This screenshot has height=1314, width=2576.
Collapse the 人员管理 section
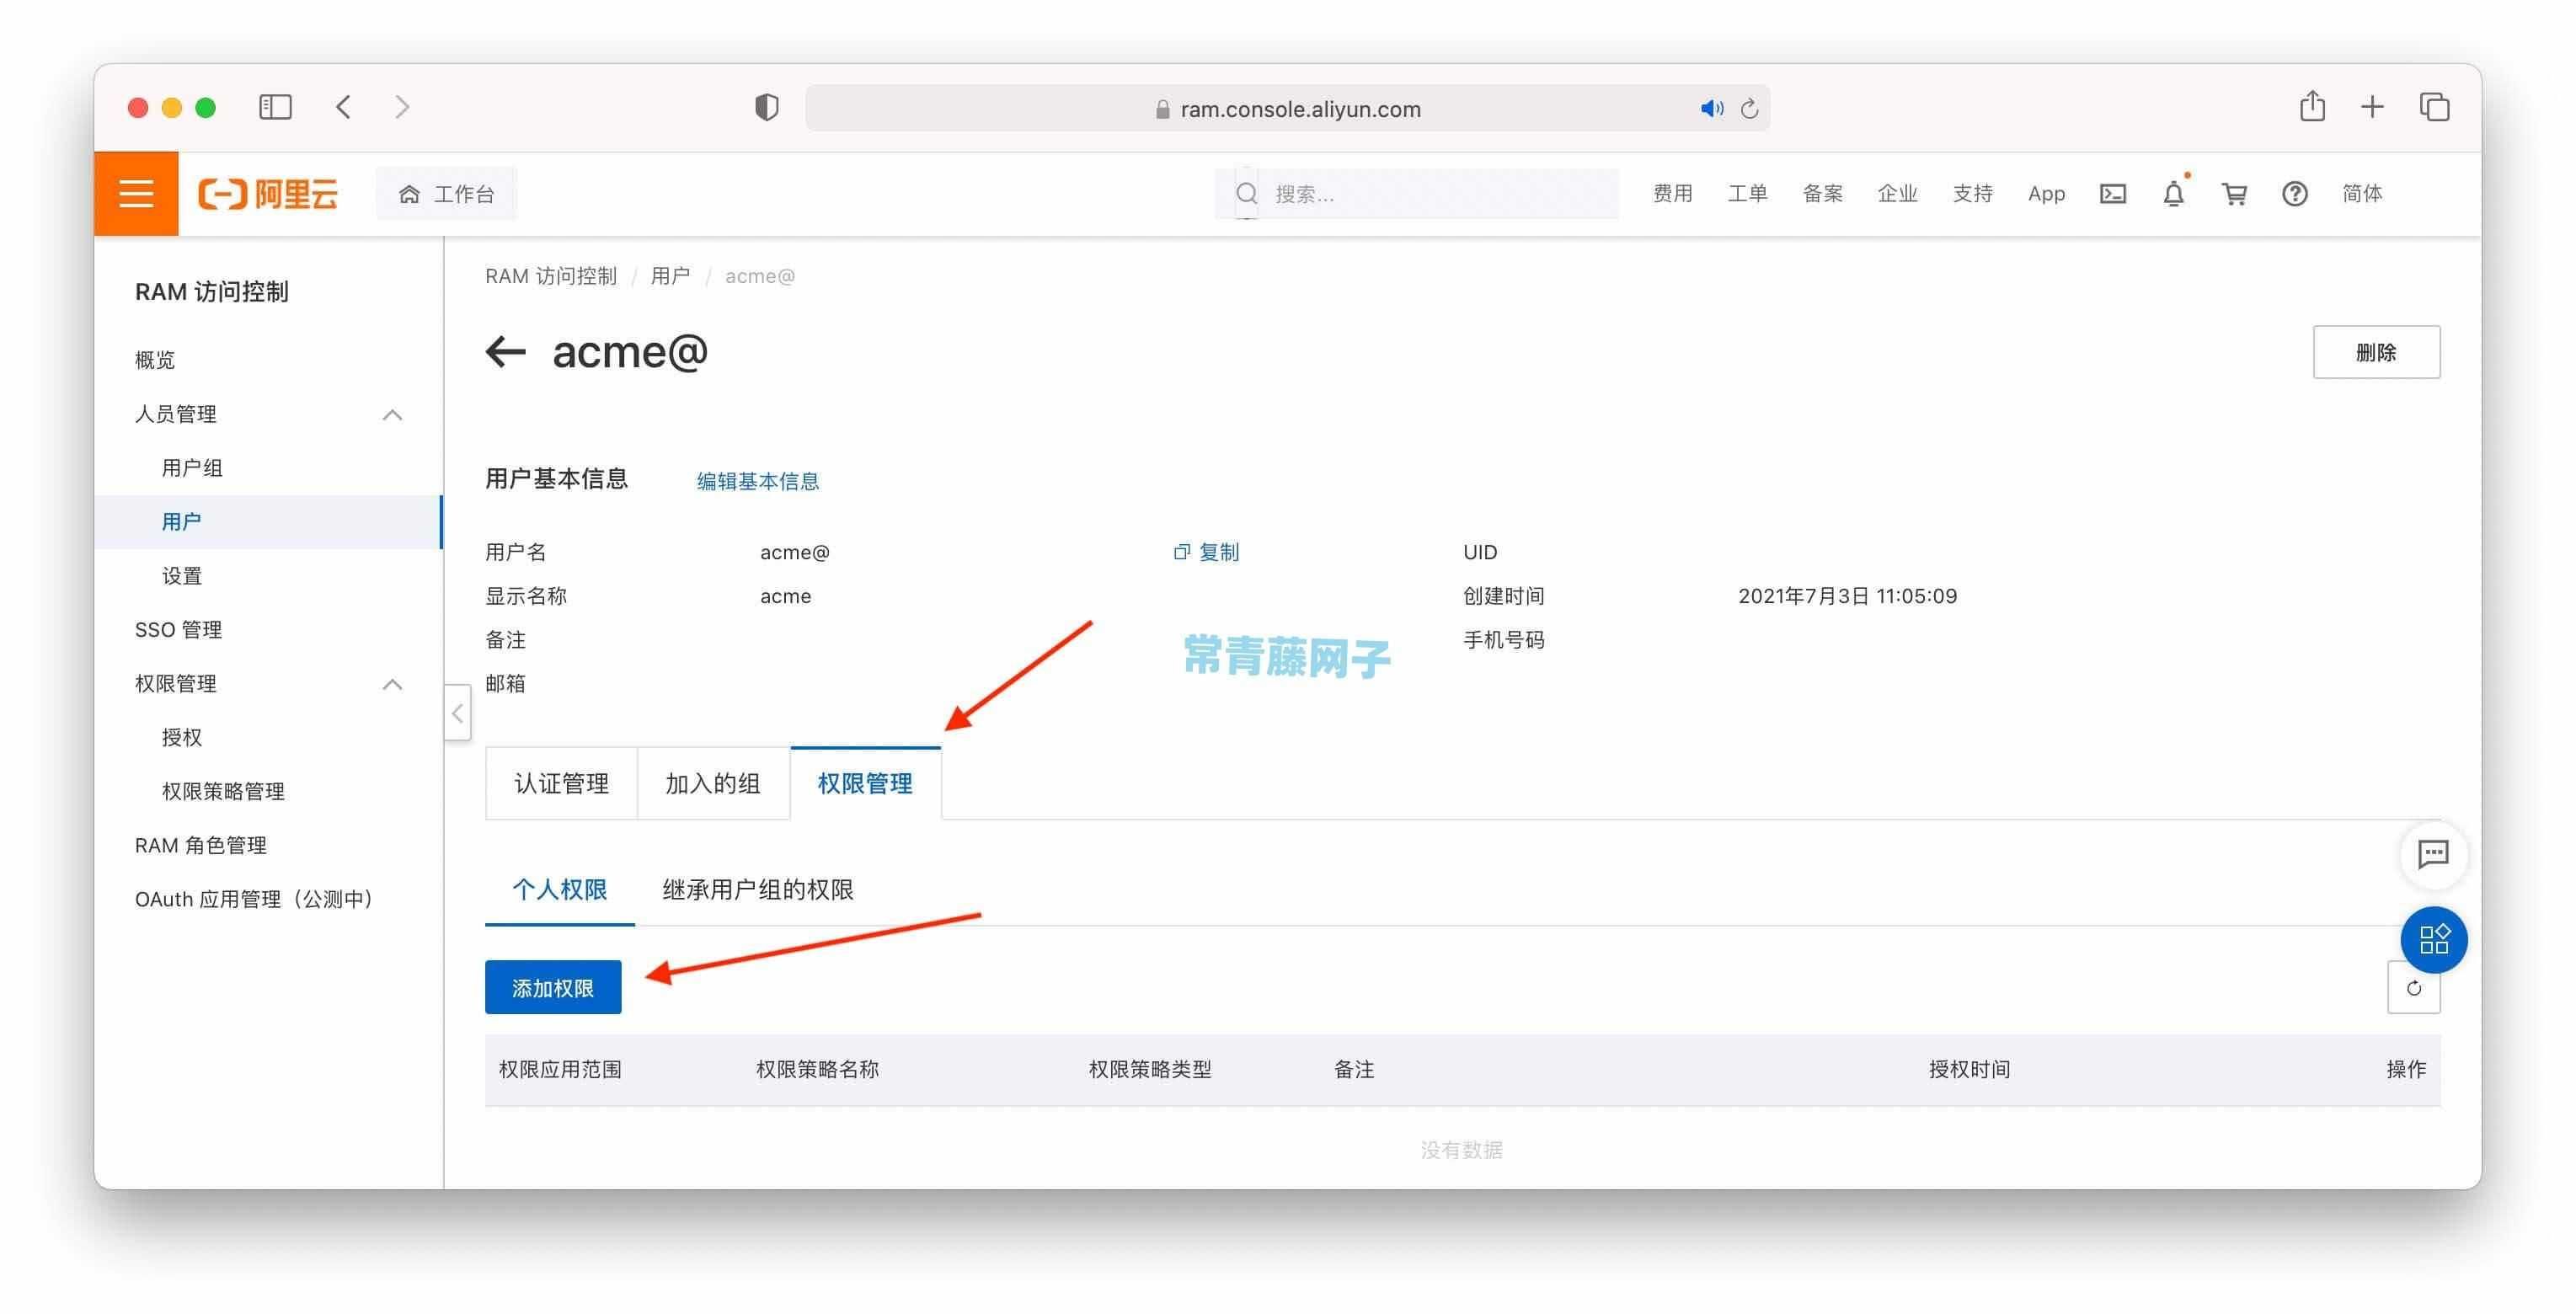[393, 414]
